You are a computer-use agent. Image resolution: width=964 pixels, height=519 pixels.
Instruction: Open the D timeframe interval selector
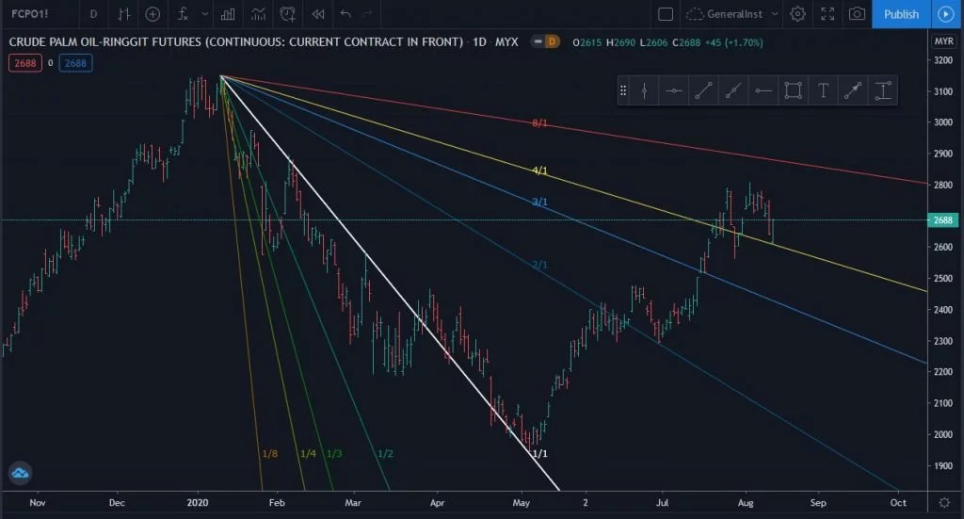tap(92, 14)
